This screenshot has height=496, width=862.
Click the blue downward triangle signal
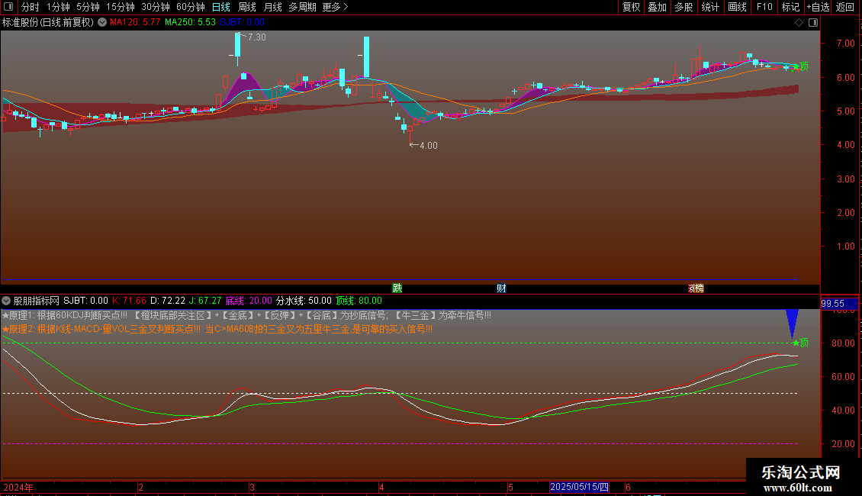[x=792, y=324]
